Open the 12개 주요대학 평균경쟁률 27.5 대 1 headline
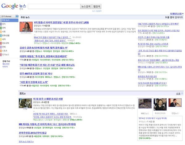This screenshot has width=185, height=145. (152, 83)
